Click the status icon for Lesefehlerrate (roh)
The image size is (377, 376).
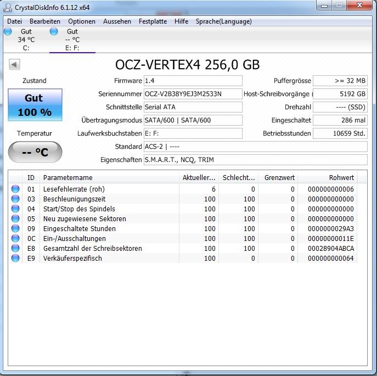(x=15, y=189)
